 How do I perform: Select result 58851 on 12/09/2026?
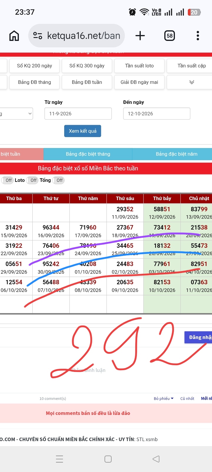point(162,209)
